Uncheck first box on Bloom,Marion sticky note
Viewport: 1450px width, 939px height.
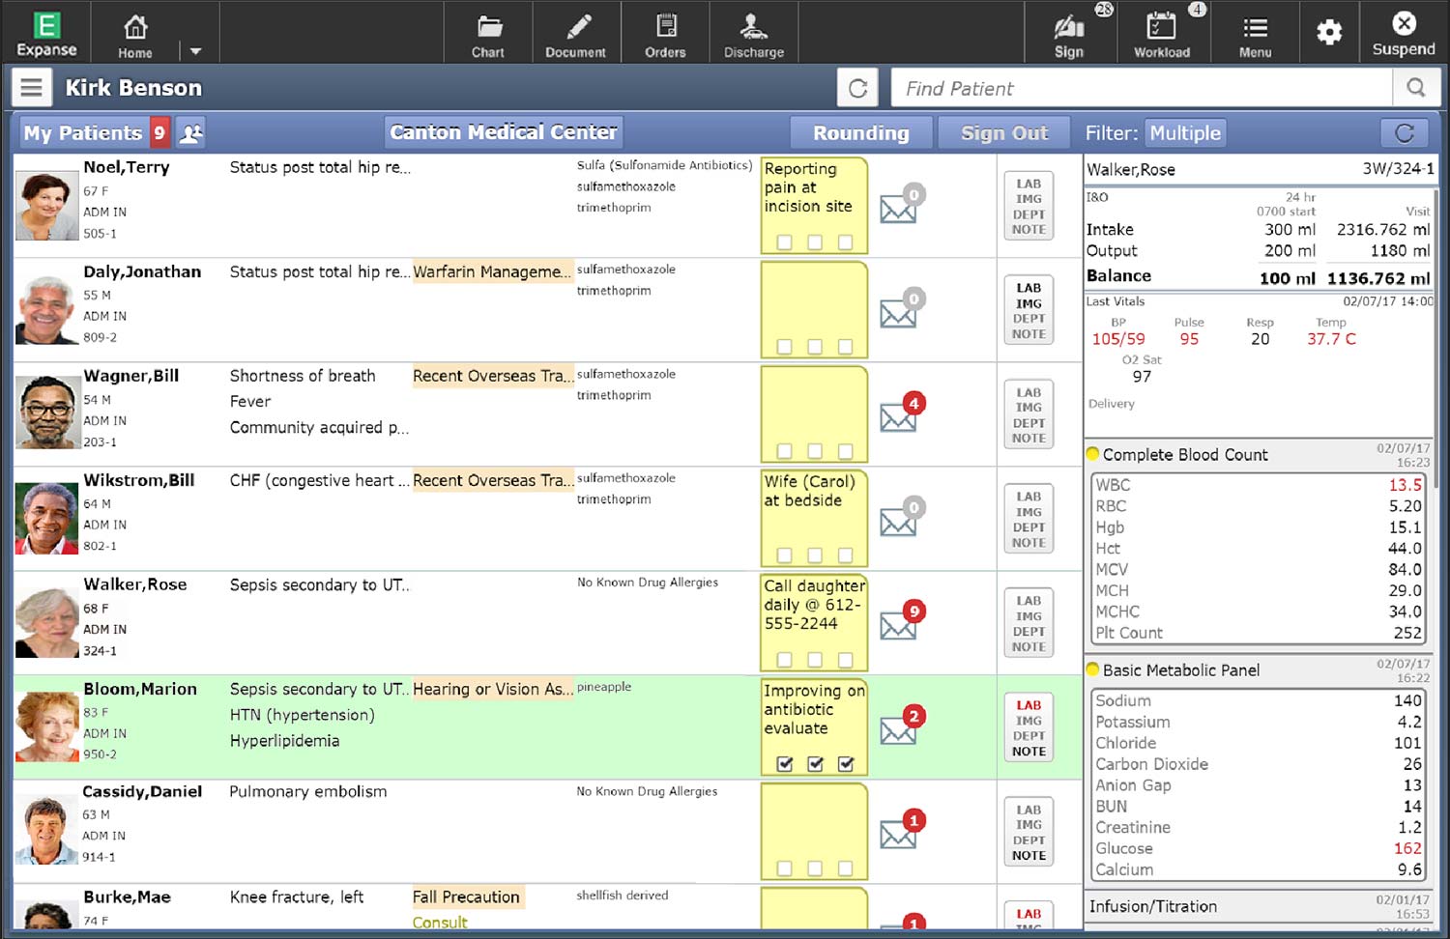click(x=785, y=763)
